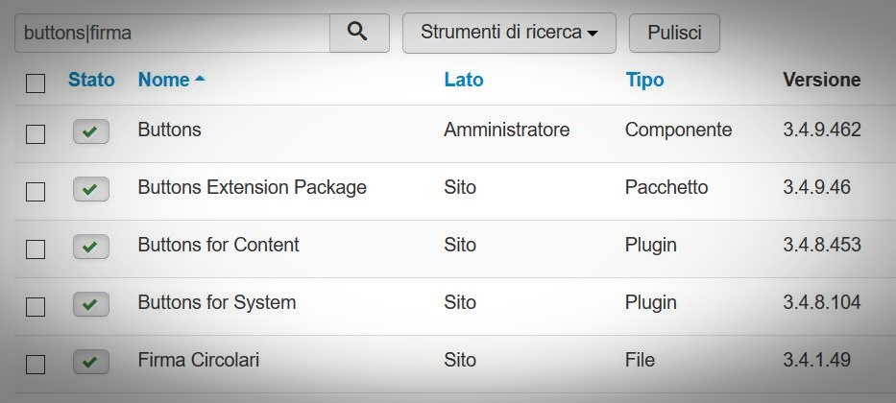This screenshot has width=896, height=403.
Task: Toggle status checkmark for Buttons for System
Action: point(90,304)
